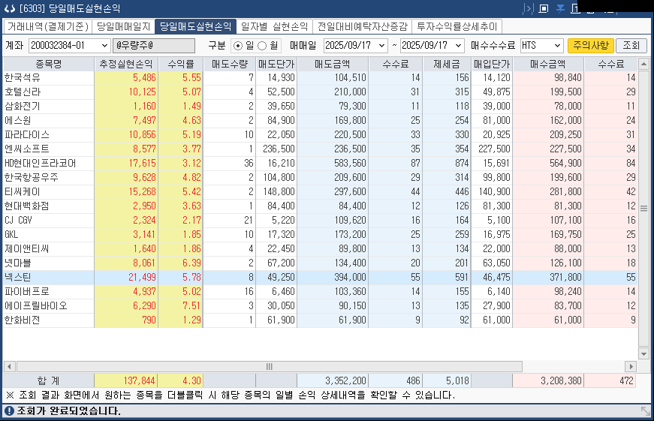Select the 월 (monthly) radio button
This screenshot has height=421, width=654.
tap(262, 46)
